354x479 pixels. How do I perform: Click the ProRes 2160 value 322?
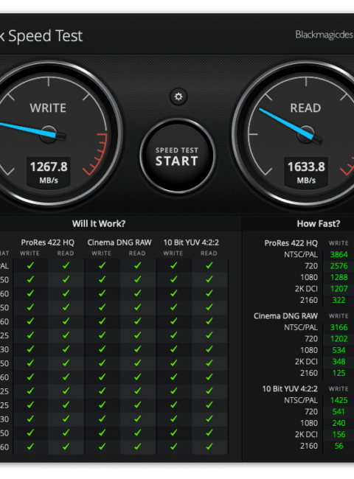[339, 300]
